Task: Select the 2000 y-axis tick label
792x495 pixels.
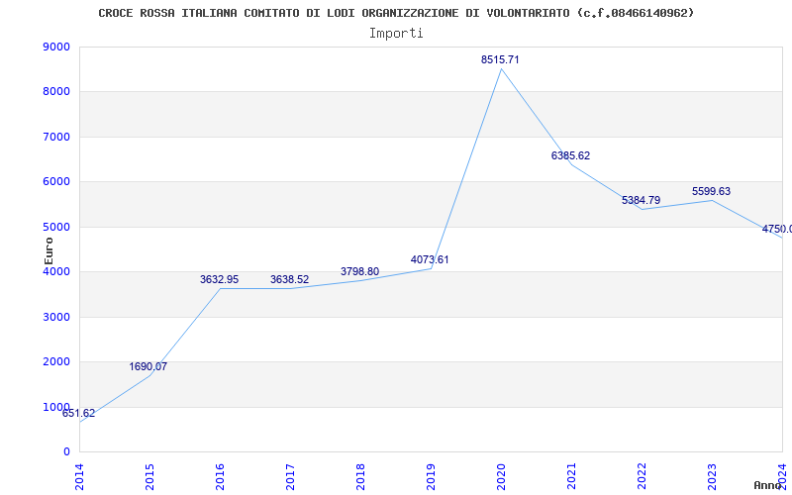Action: click(56, 362)
